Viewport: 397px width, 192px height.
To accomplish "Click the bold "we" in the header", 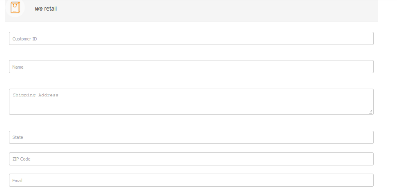I will [39, 9].
